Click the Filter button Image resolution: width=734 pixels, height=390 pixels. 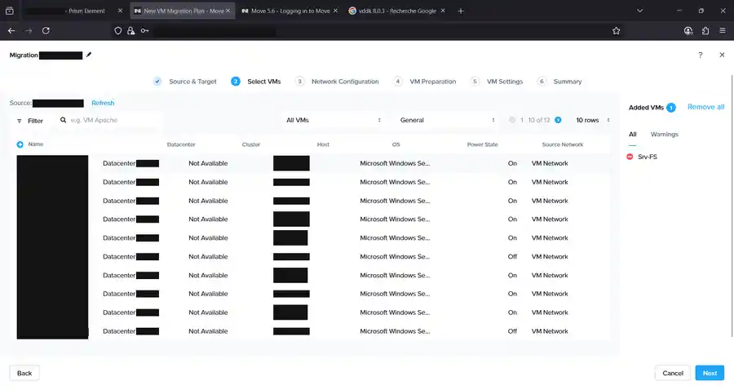tap(30, 121)
